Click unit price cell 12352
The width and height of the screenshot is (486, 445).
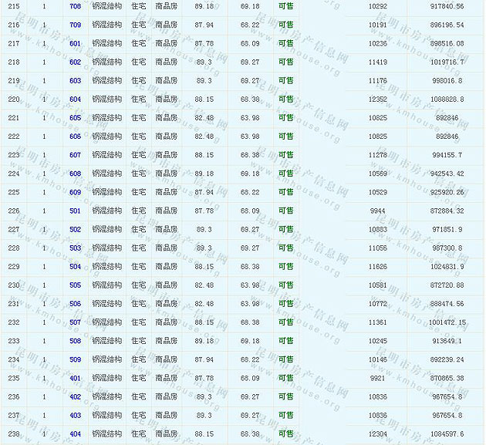pyautogui.click(x=378, y=99)
